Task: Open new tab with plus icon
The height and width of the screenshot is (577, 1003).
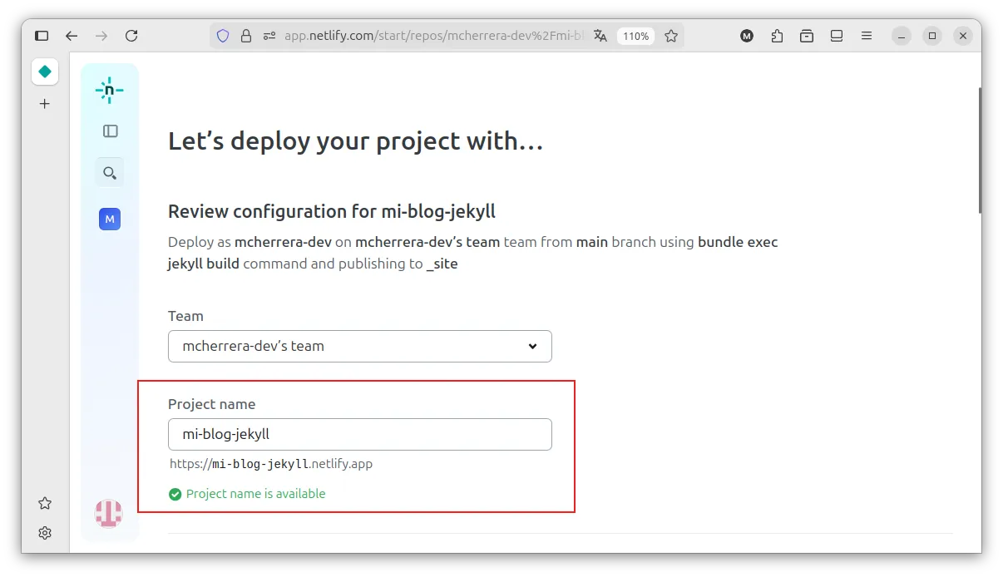Action: (x=45, y=104)
